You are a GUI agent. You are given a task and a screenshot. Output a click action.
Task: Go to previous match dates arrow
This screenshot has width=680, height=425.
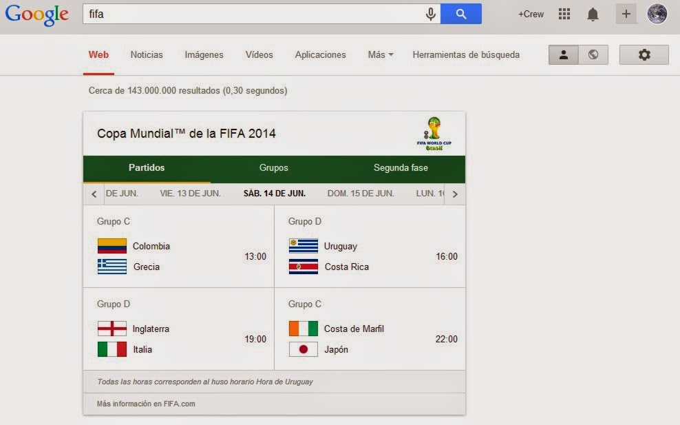coord(94,194)
